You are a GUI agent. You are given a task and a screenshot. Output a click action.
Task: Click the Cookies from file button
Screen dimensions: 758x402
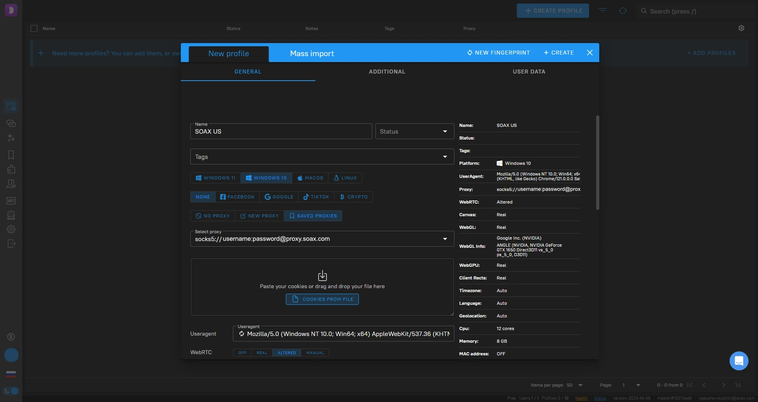point(322,299)
